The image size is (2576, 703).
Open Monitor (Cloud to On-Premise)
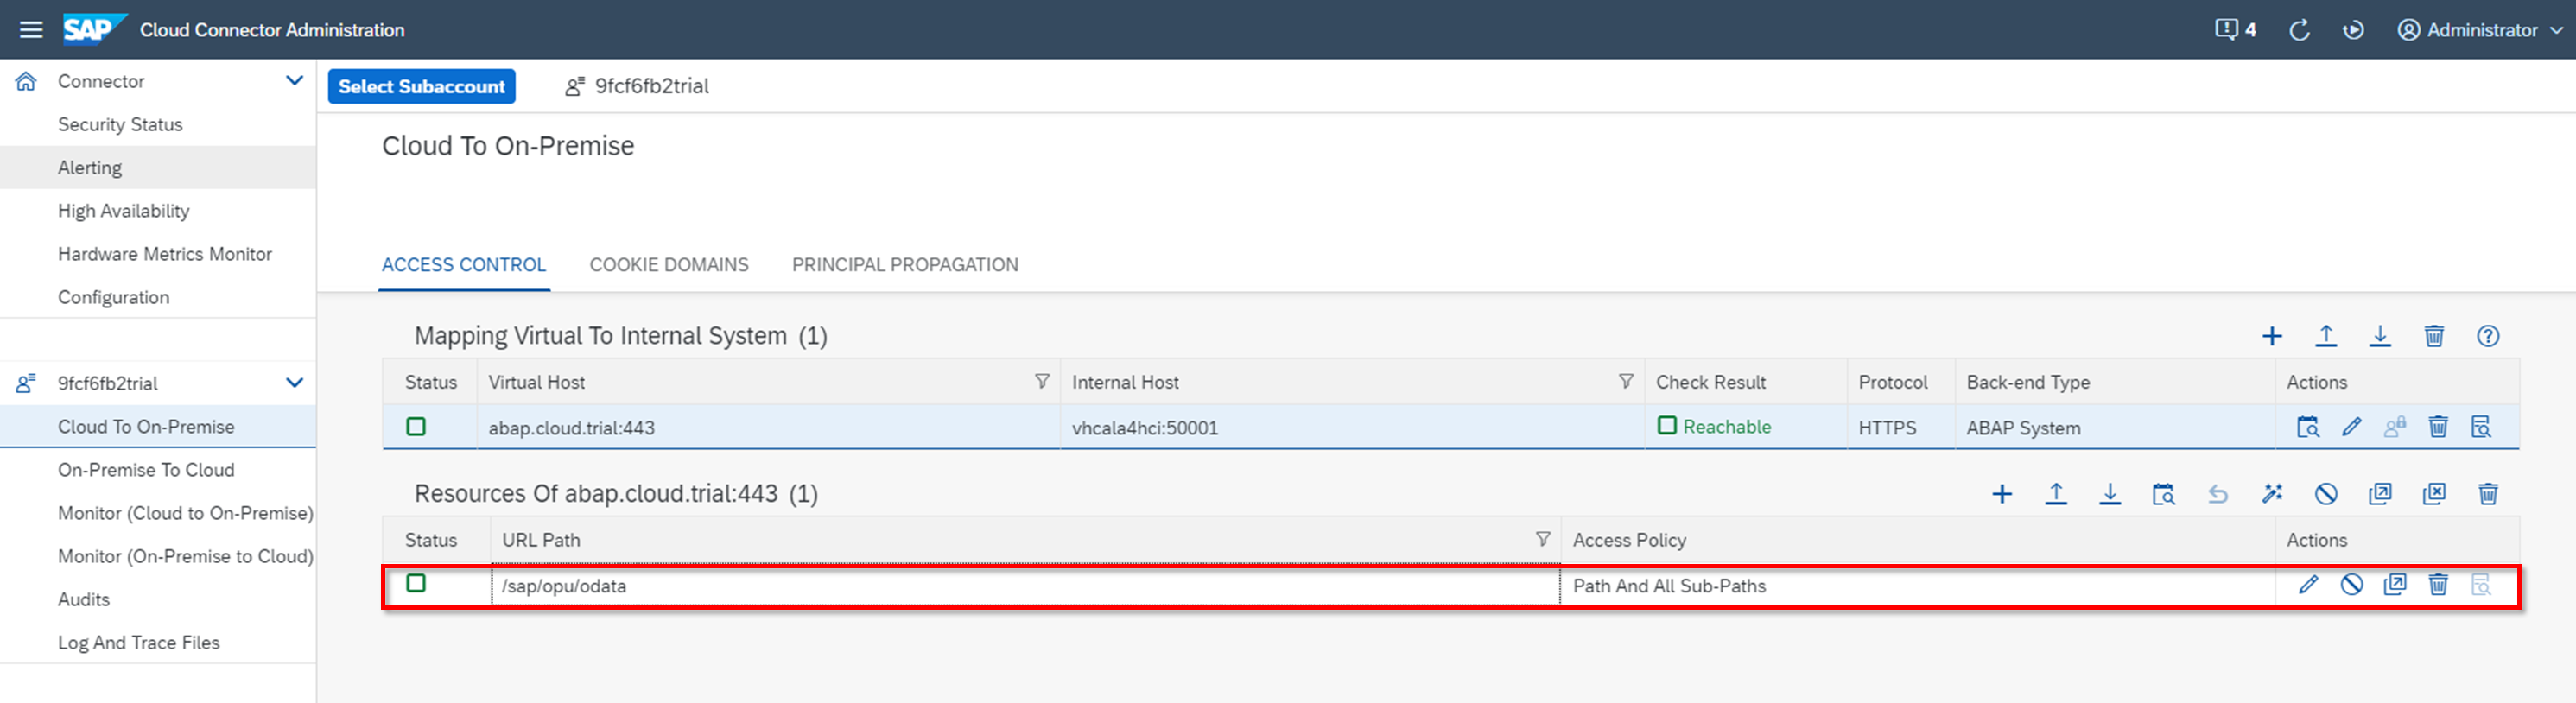pos(185,512)
